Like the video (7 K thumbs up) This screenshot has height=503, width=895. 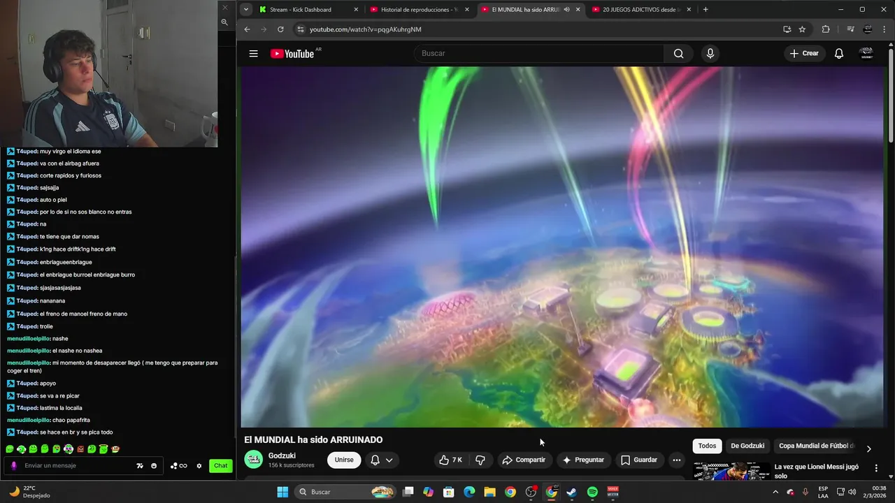[450, 460]
